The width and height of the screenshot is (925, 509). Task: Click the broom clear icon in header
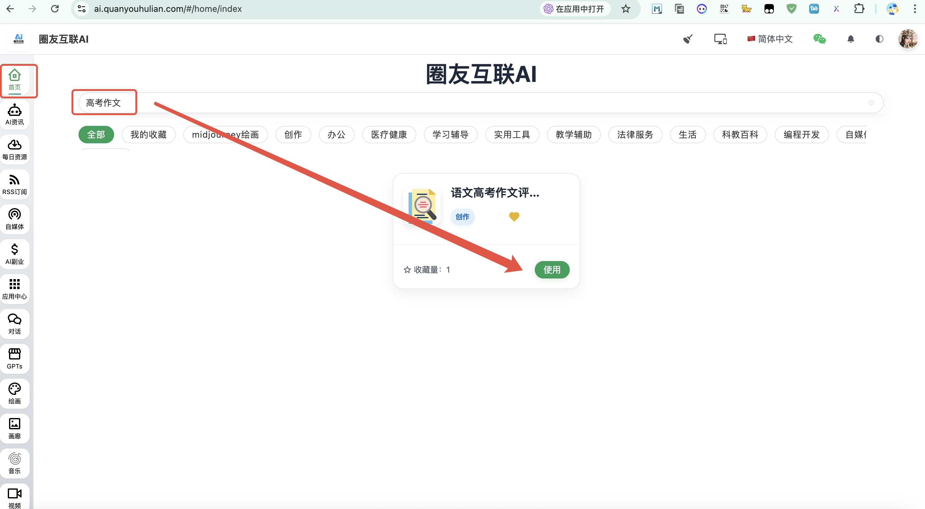coord(687,39)
